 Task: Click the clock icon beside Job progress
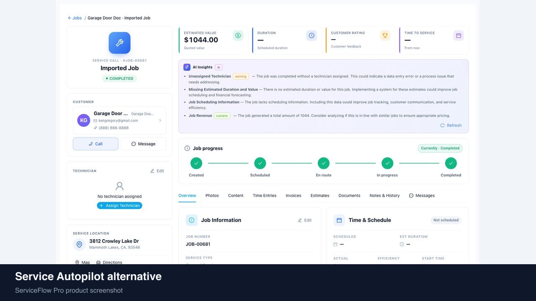pos(187,148)
